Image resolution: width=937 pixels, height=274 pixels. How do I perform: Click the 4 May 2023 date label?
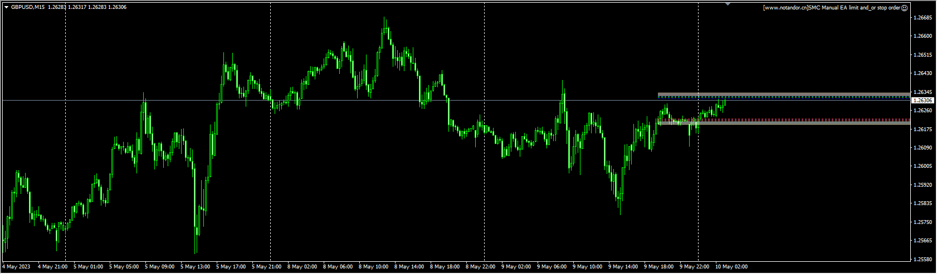[x=15, y=267]
